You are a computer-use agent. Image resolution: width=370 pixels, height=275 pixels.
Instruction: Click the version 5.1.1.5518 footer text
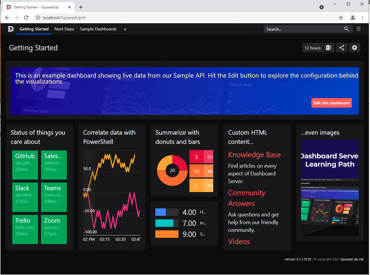coord(298,259)
